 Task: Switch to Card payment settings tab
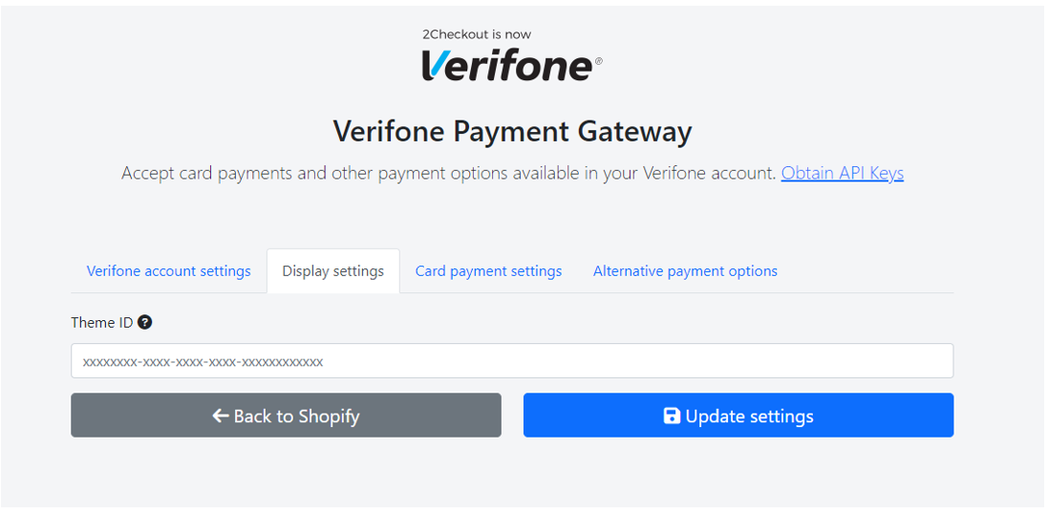click(x=488, y=271)
